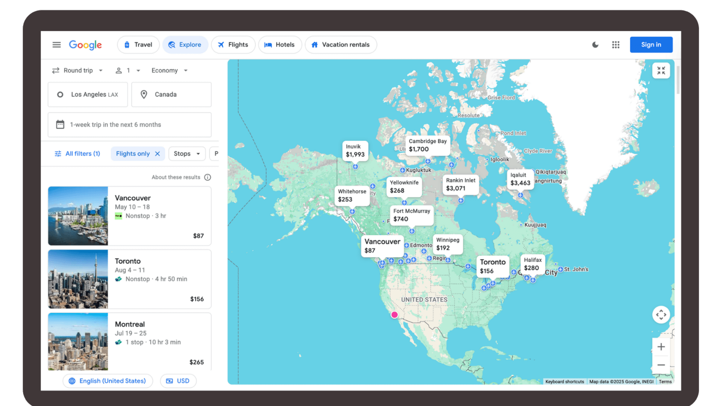Click the Kugluktuk airport marker

pyautogui.click(x=402, y=170)
